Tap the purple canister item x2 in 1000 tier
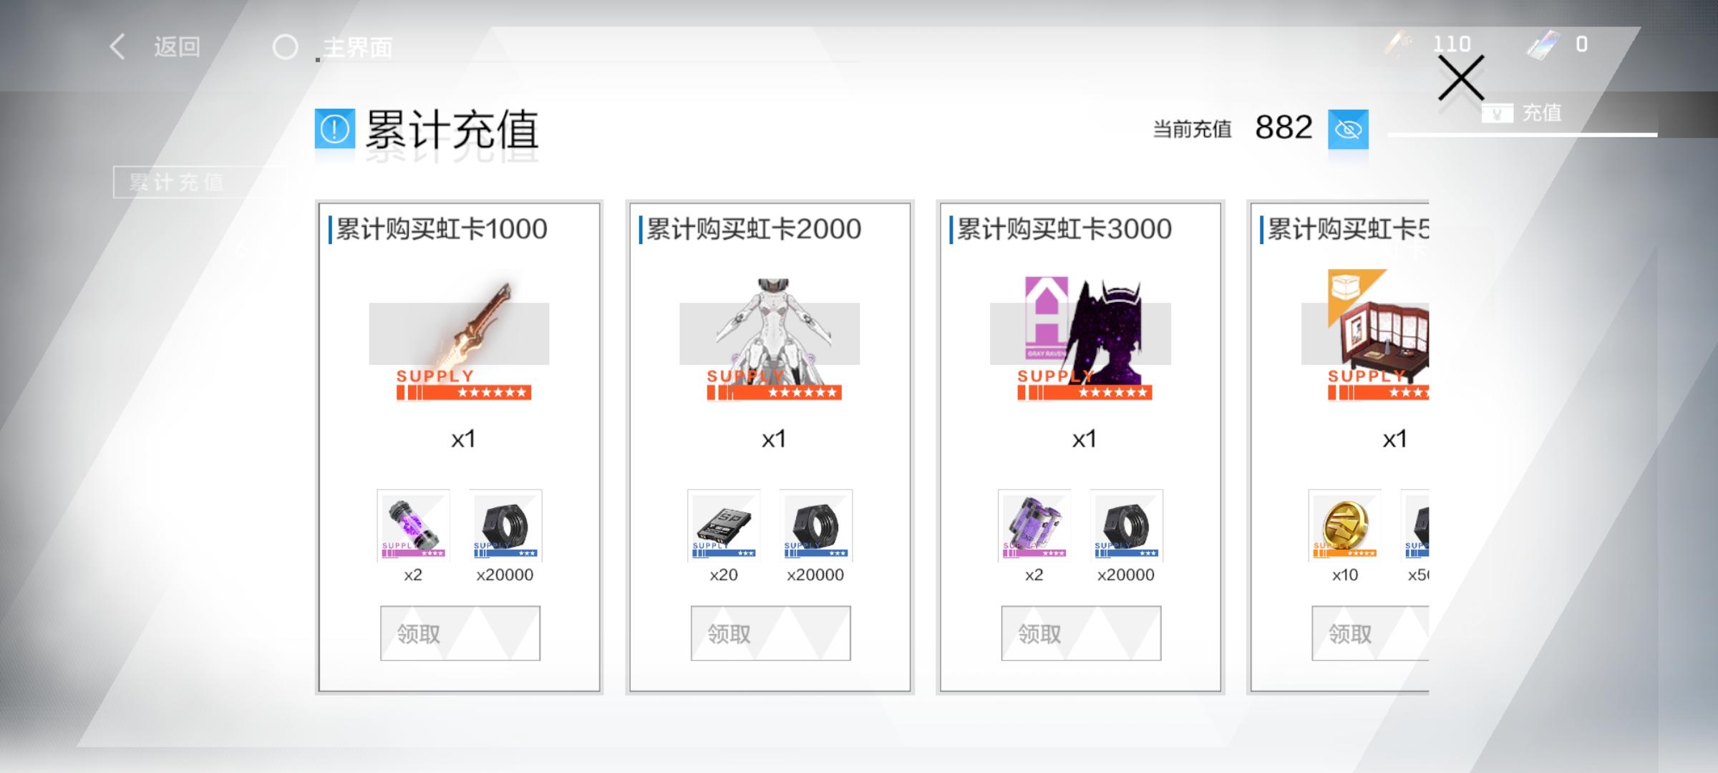The height and width of the screenshot is (773, 1718). pyautogui.click(x=413, y=525)
